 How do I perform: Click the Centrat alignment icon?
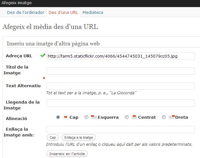click(x=134, y=117)
